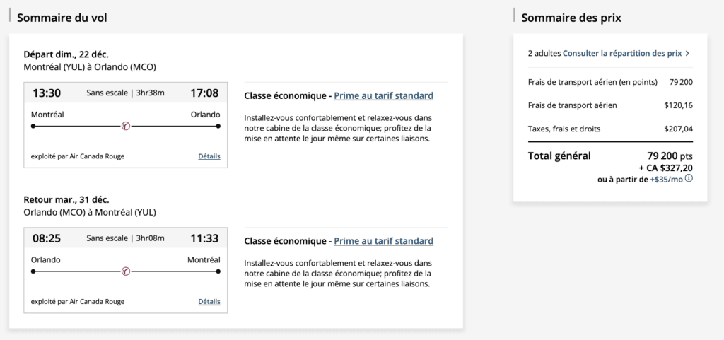
Task: Select the 13:30 departure time
Action: click(47, 93)
